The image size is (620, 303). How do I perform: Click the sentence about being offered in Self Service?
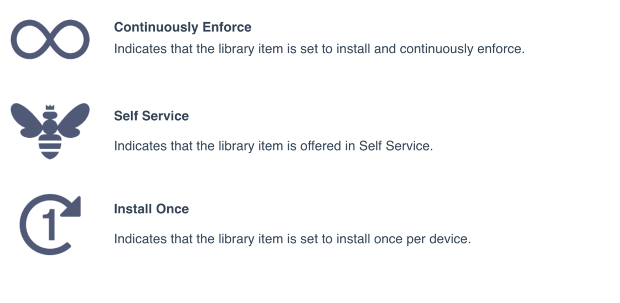272,146
